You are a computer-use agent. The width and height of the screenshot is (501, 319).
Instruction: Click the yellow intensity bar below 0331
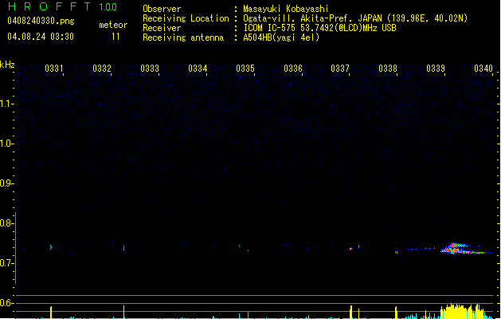(51, 313)
